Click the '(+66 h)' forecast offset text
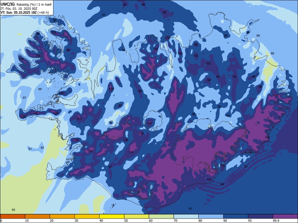Viewport: 298px width, 223px height. [43, 12]
